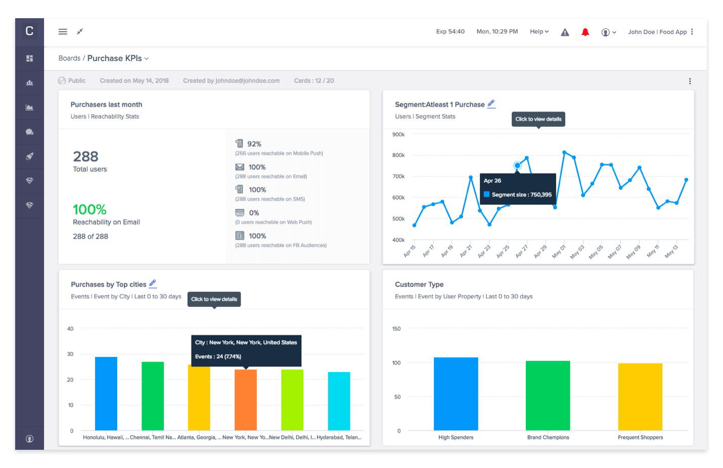The image size is (723, 468).
Task: Open the red notifications bell icon
Action: [585, 31]
